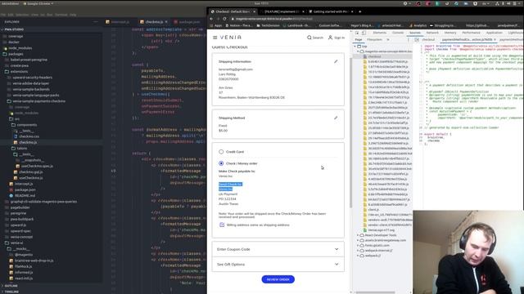Click the React Developer Tools cloud icon
This screenshot has height=294, width=524.
coord(362,235)
